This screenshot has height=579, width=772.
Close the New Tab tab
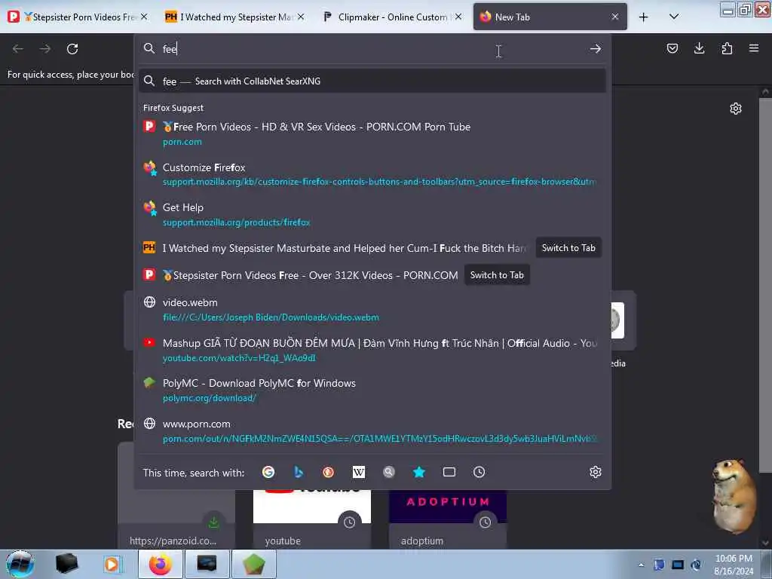click(615, 17)
